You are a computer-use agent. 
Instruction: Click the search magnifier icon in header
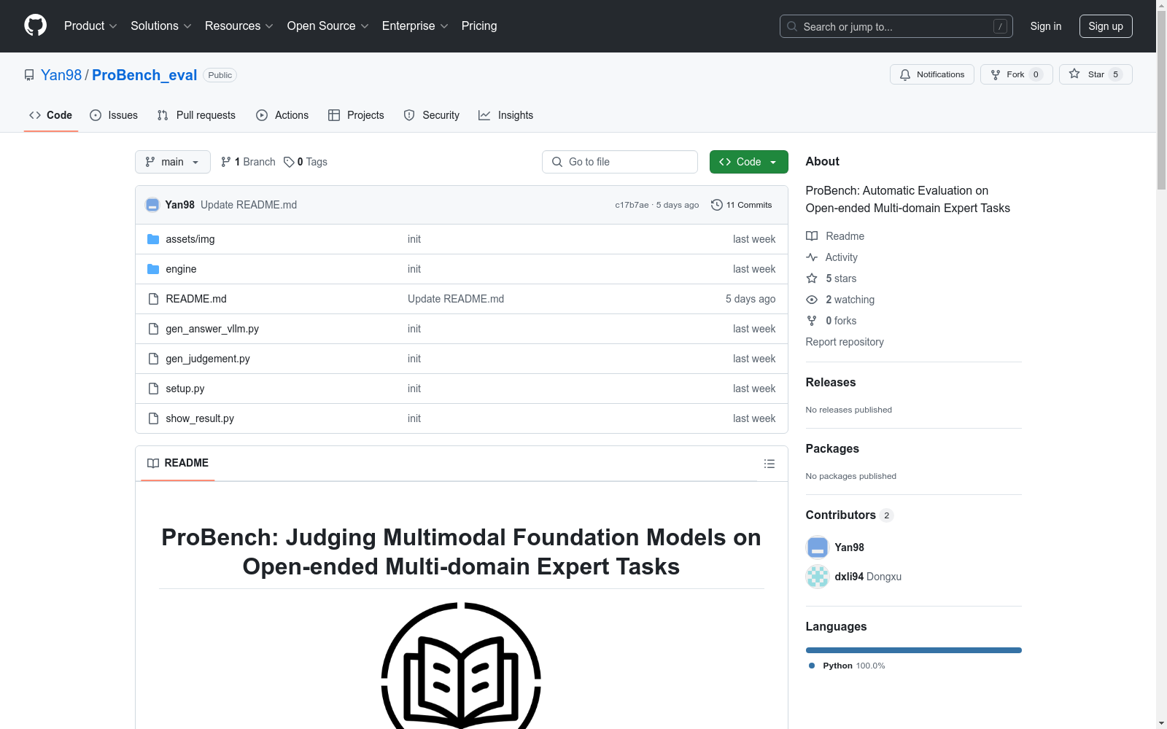(792, 26)
